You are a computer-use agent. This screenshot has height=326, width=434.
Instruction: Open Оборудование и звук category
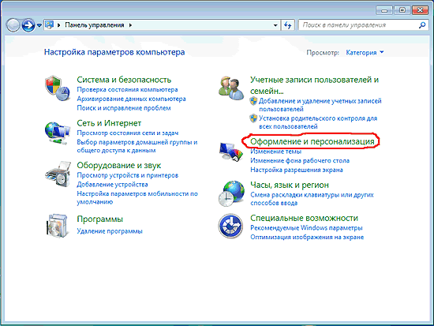pyautogui.click(x=118, y=165)
